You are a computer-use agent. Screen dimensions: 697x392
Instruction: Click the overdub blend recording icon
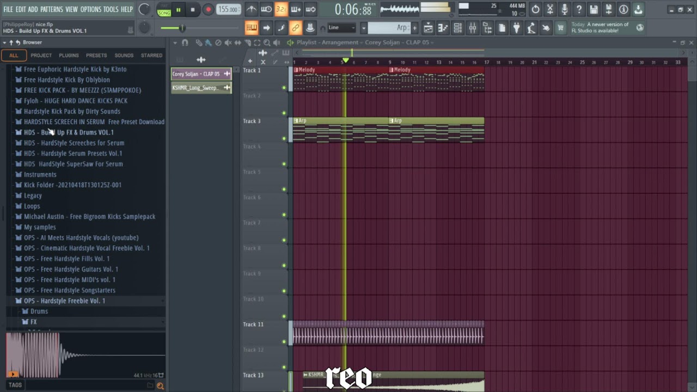pyautogui.click(x=296, y=9)
